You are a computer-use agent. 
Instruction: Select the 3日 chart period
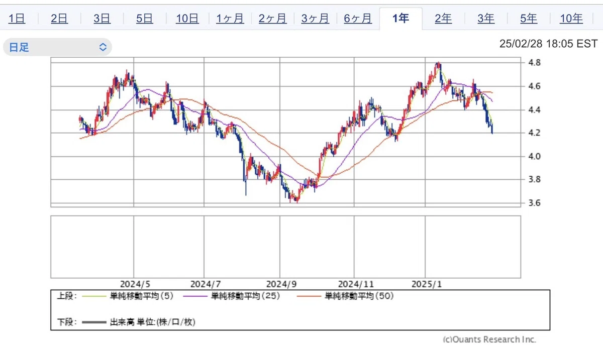tap(102, 19)
